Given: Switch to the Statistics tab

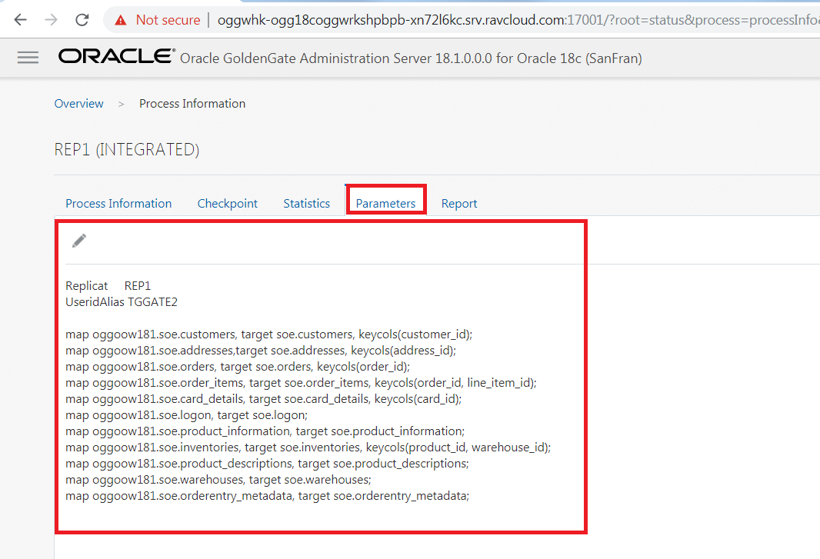Looking at the screenshot, I should (306, 204).
